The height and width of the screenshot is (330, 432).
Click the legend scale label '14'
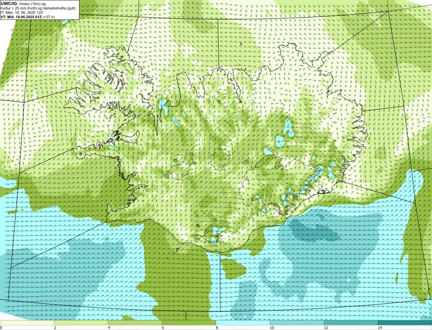pos(380,328)
